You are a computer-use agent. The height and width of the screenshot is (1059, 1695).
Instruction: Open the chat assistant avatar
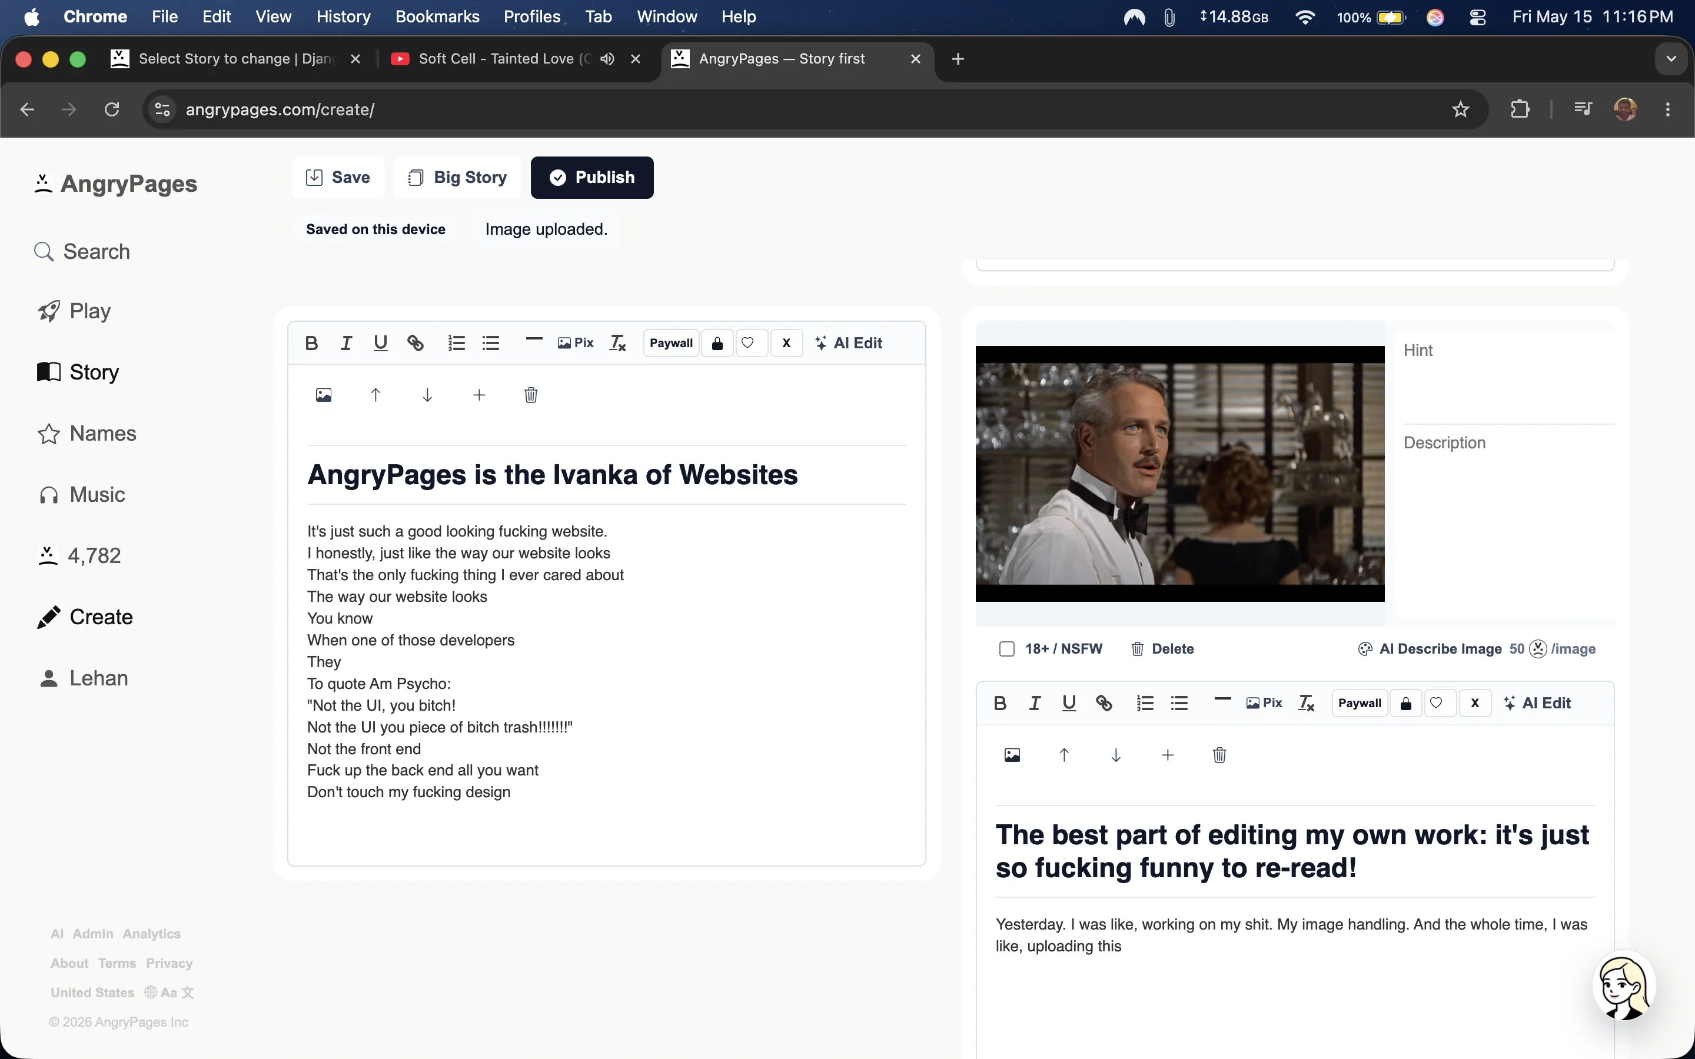1624,986
